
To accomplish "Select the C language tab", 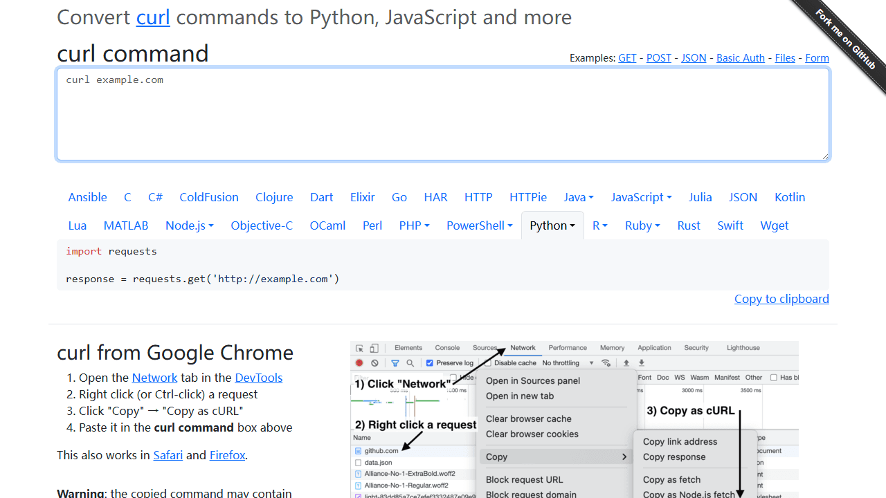I will pyautogui.click(x=127, y=197).
